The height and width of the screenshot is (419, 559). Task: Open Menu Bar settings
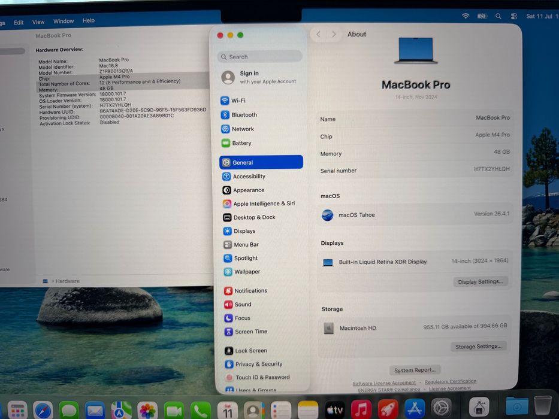pyautogui.click(x=241, y=244)
